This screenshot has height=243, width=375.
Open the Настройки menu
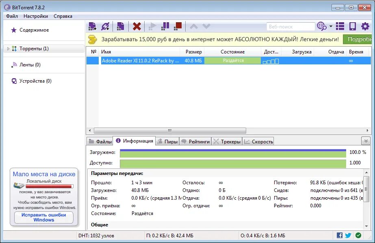click(x=36, y=16)
